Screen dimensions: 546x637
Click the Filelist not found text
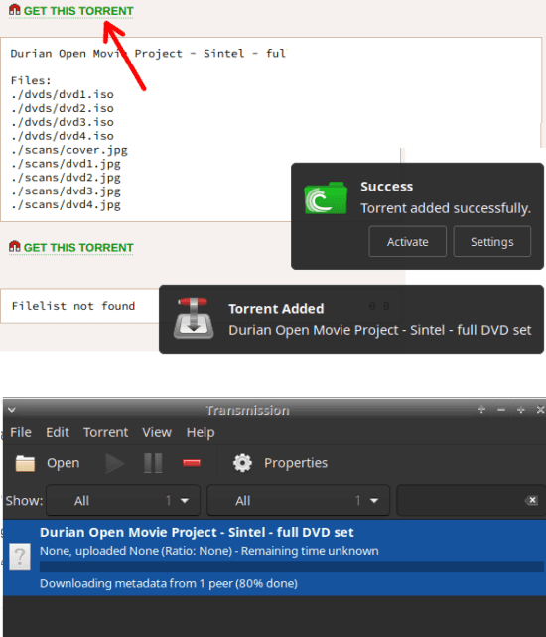coord(73,306)
